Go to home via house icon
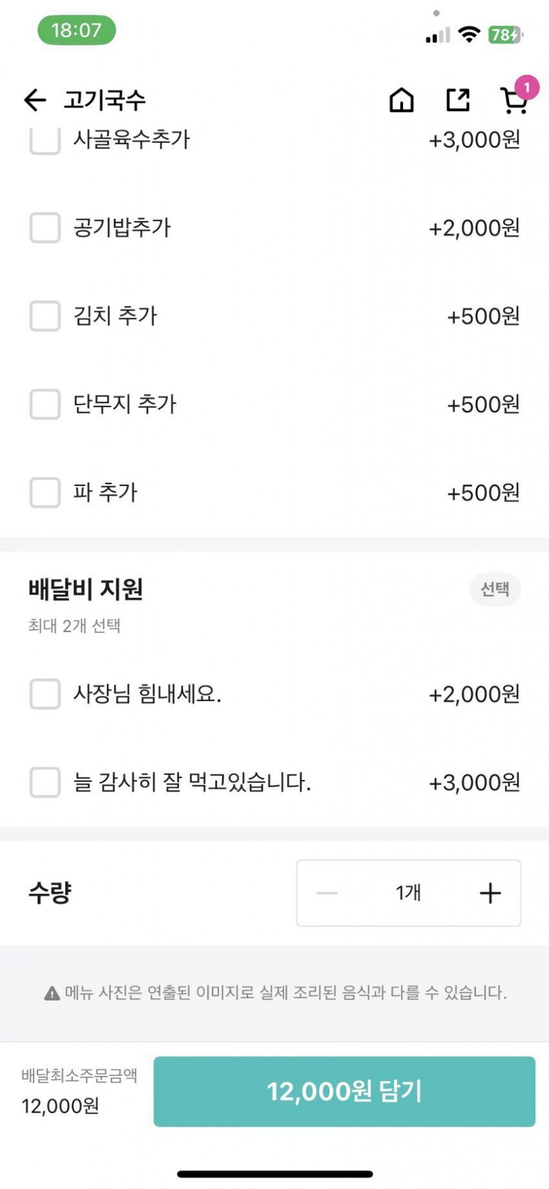This screenshot has width=549, height=1189. tap(402, 101)
